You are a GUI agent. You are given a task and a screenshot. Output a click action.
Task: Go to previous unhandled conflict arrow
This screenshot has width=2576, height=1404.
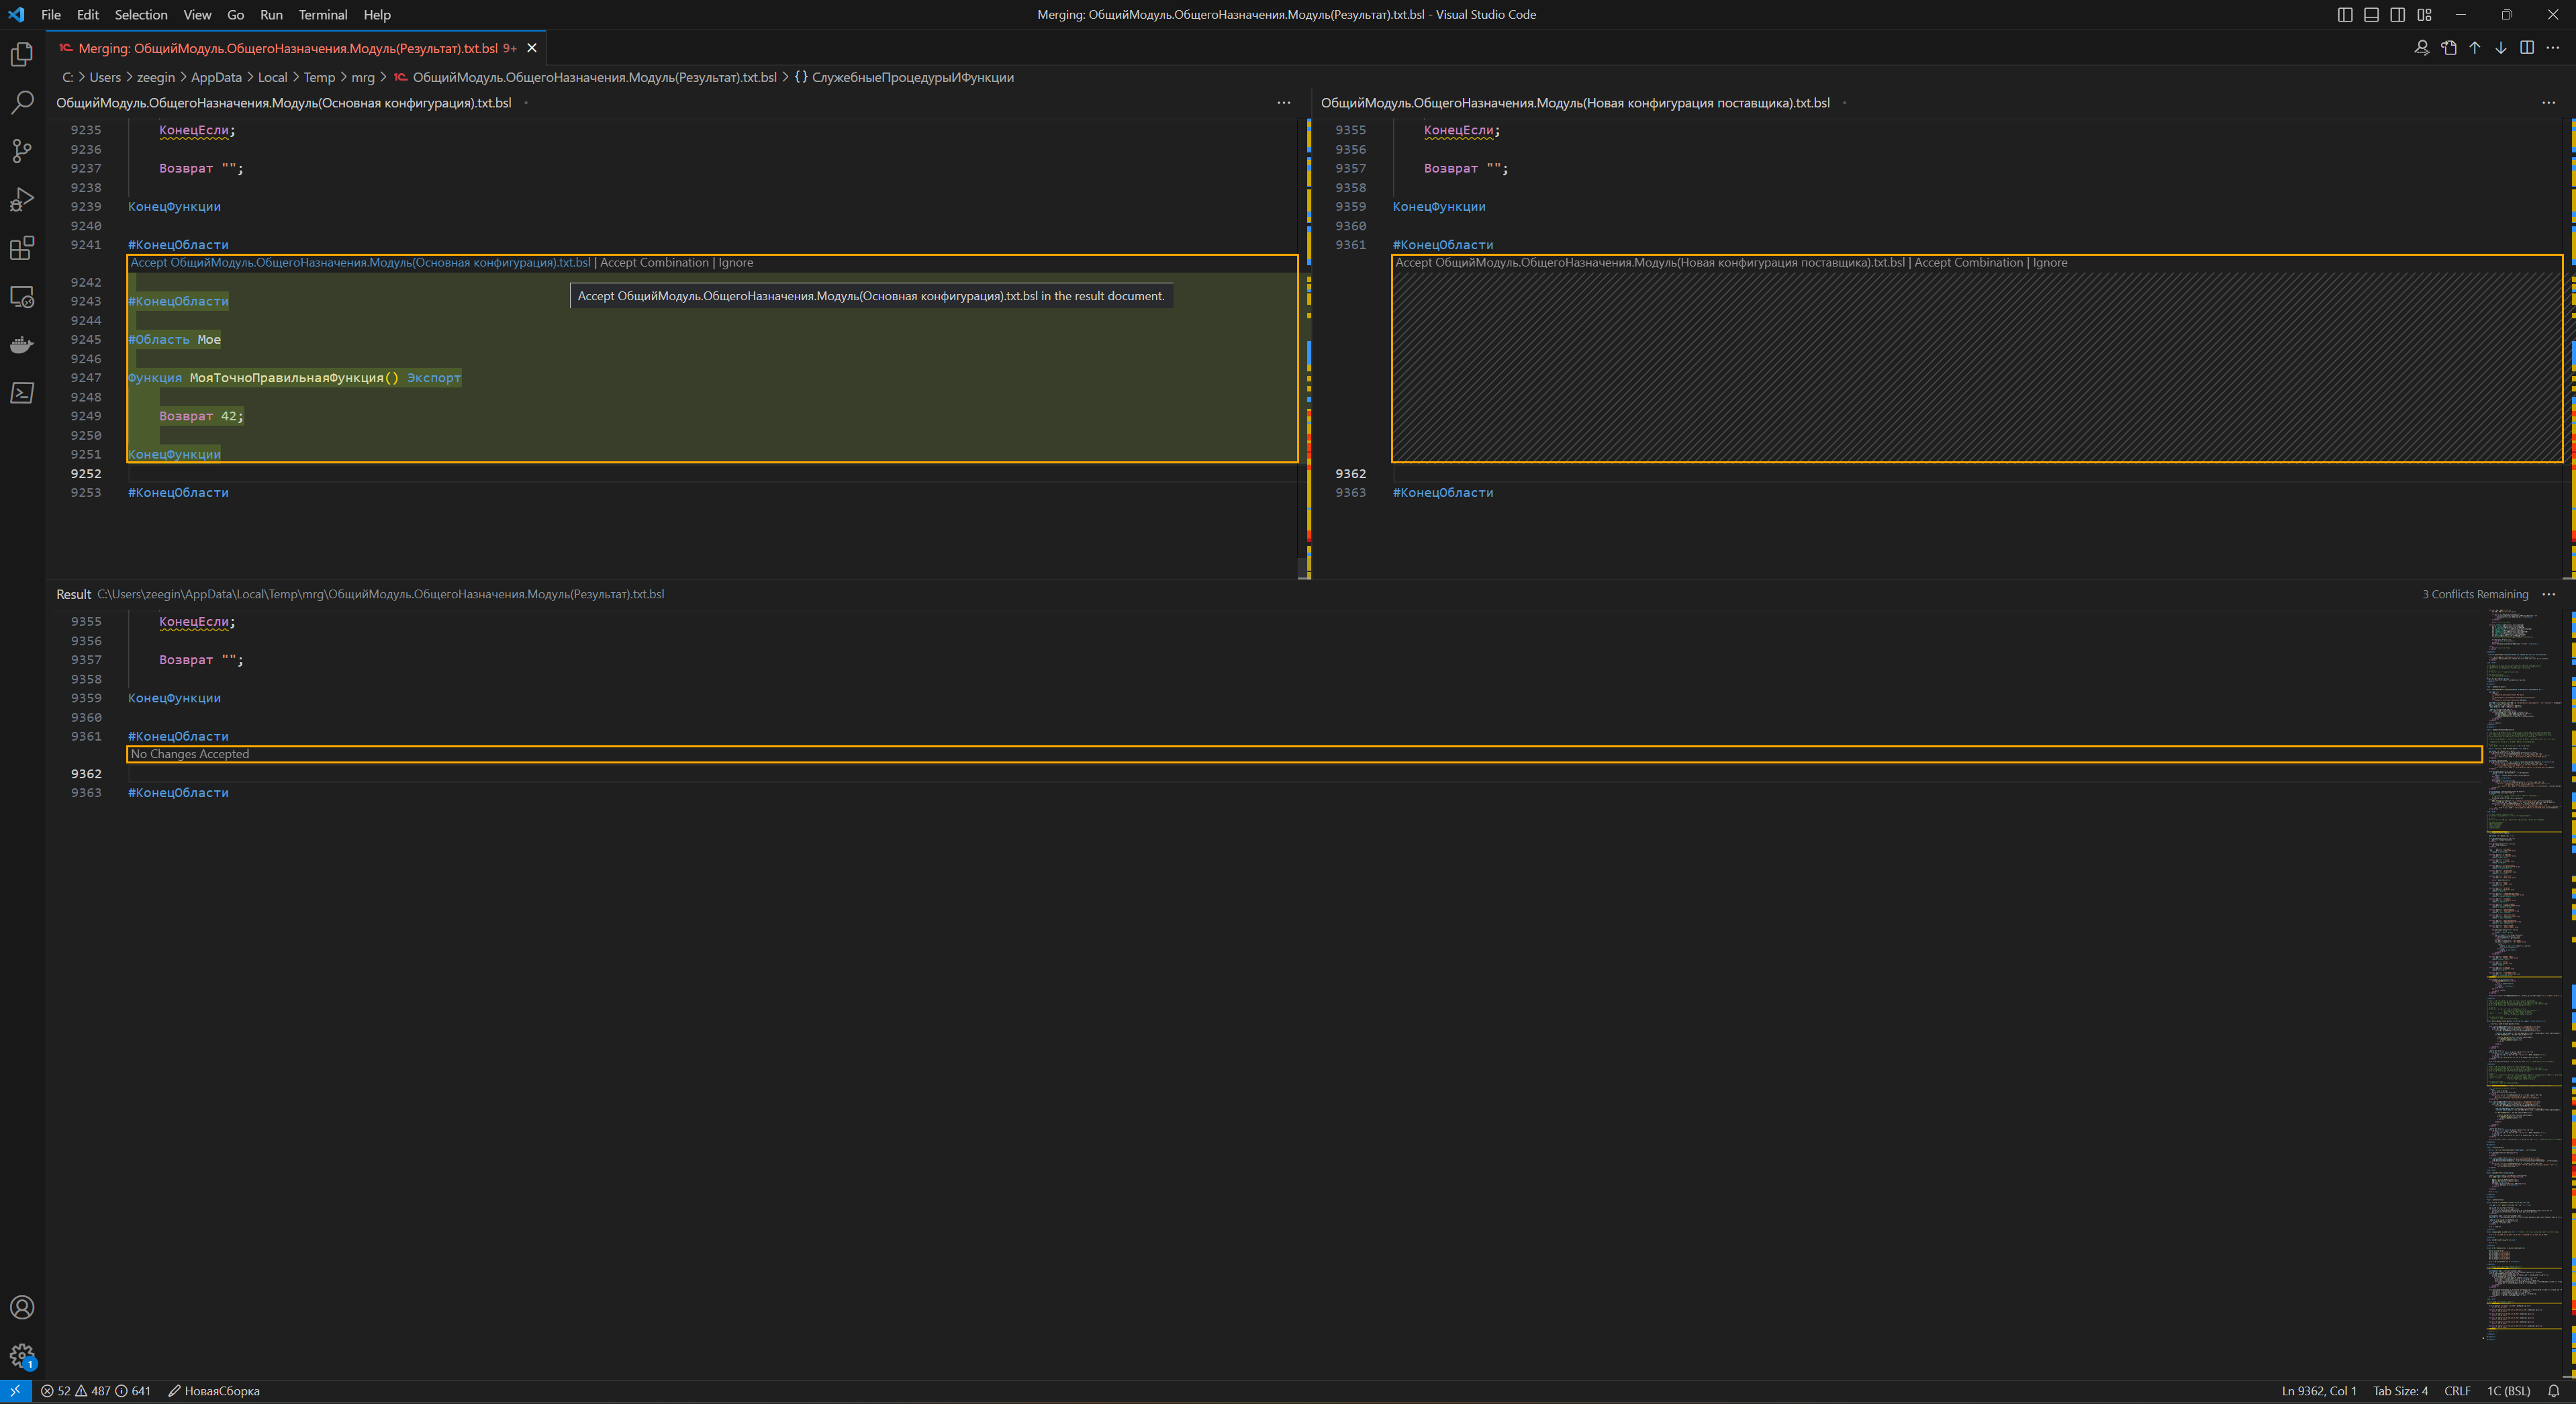click(2475, 48)
